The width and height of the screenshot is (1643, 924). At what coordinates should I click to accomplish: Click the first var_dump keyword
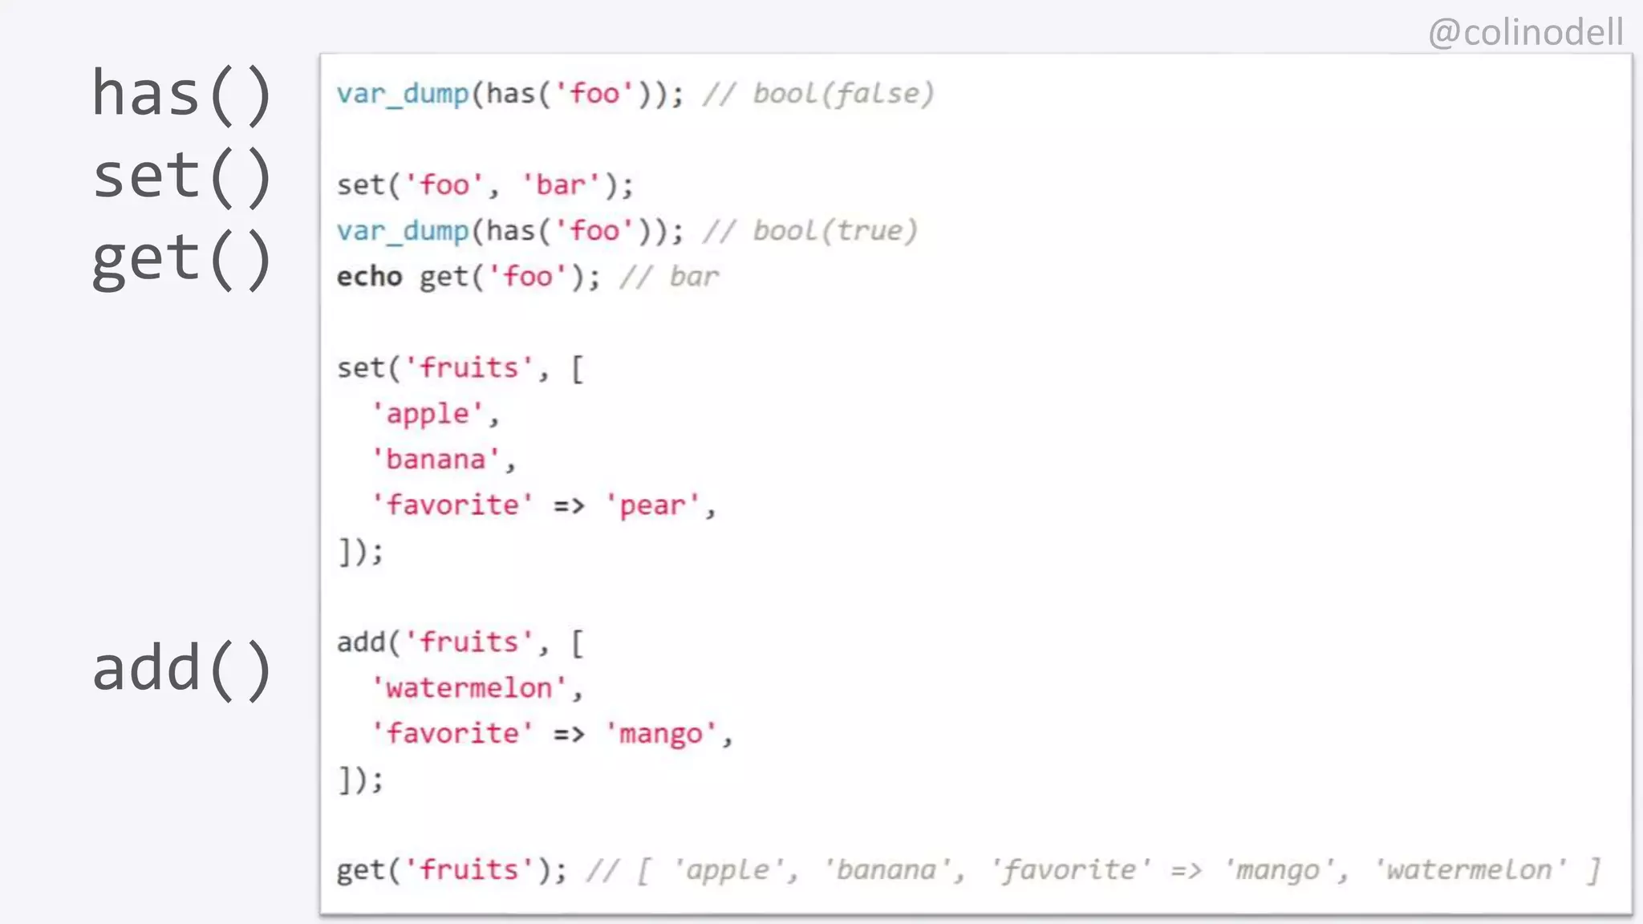(x=402, y=94)
